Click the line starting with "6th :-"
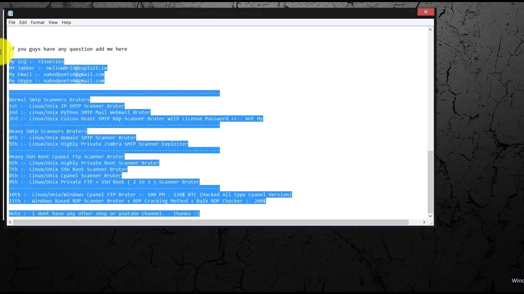This screenshot has width=524, height=294. (84, 163)
